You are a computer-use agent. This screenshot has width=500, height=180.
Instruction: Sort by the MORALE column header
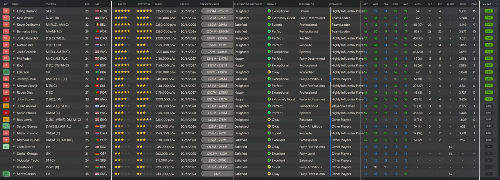[271, 4]
